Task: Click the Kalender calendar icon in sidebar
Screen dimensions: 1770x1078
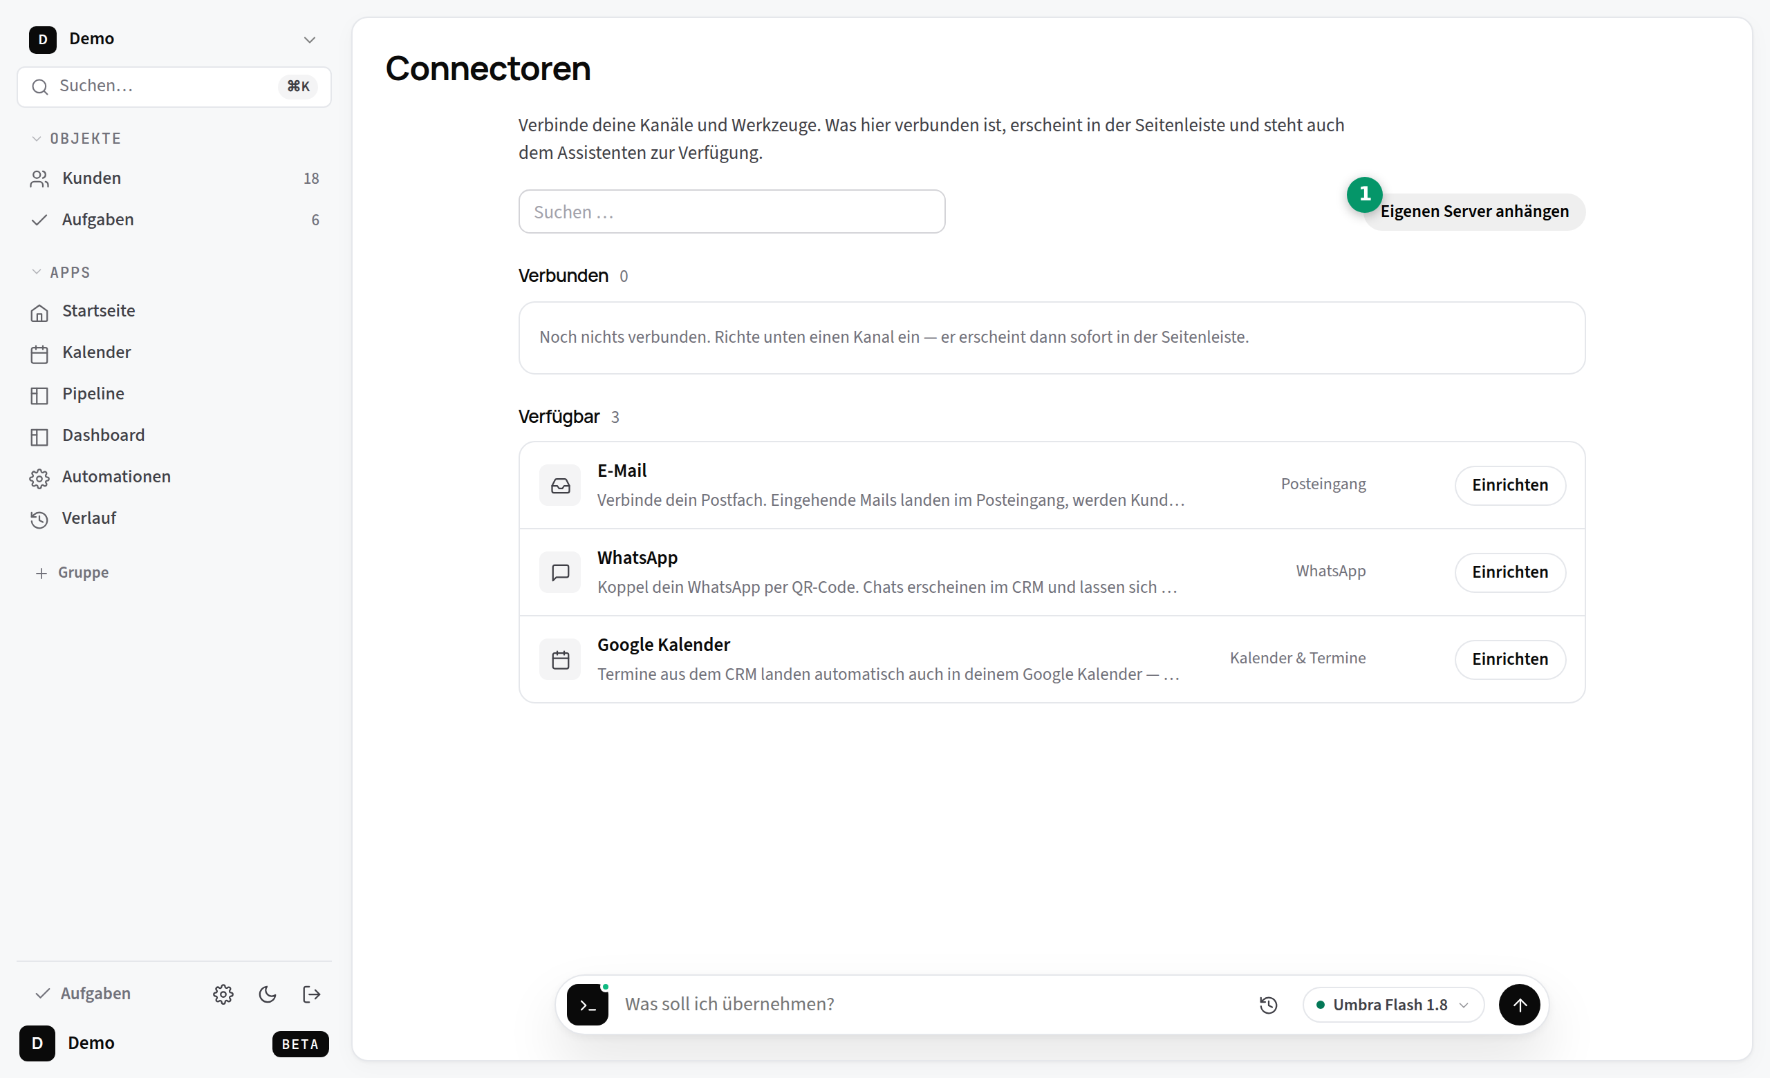Action: pos(39,354)
